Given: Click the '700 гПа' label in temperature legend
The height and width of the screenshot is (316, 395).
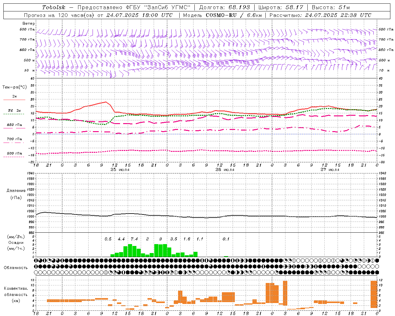Looking at the screenshot, I should 15,139.
